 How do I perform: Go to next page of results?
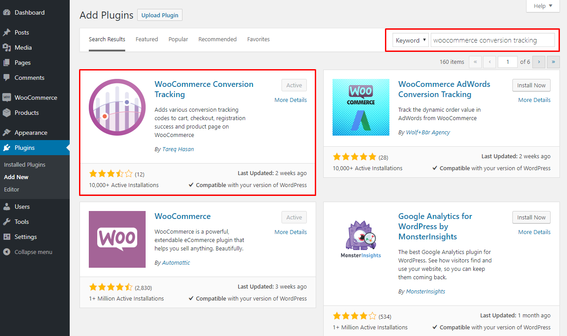pyautogui.click(x=539, y=62)
